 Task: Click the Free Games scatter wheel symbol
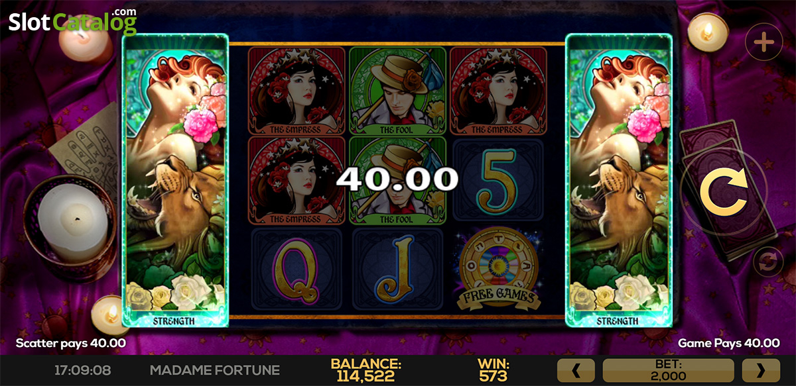tap(497, 269)
